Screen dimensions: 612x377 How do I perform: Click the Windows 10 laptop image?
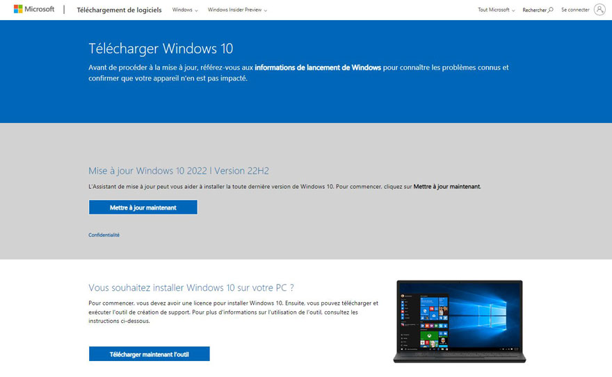[460, 321]
